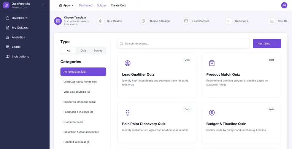The width and height of the screenshot is (292, 149).
Task: Click the Dashboard home icon in sidebar
Action: (8, 18)
